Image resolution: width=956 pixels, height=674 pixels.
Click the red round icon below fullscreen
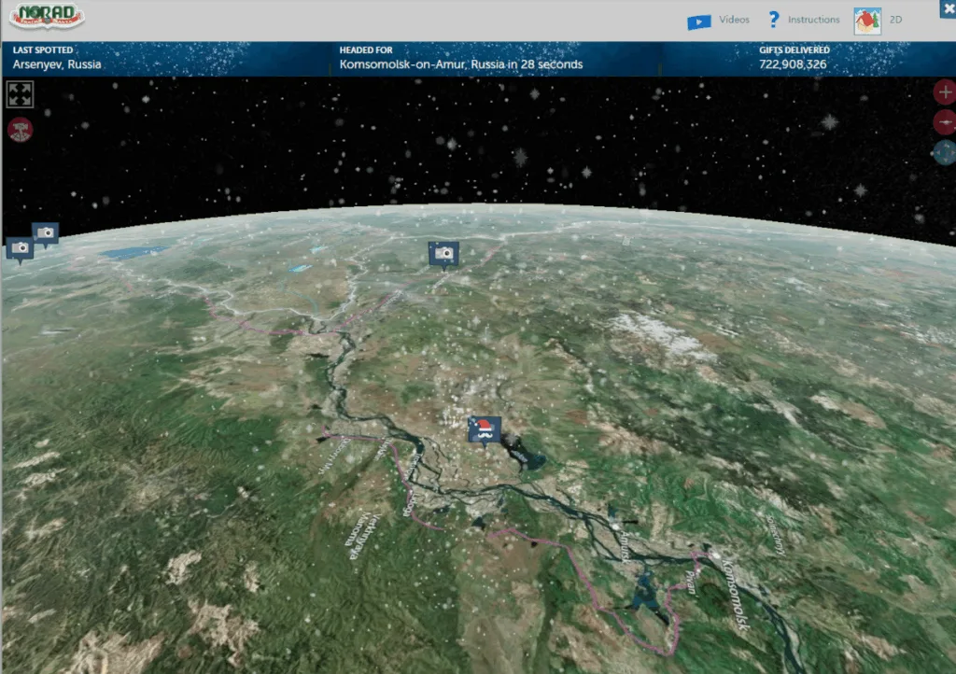point(20,130)
